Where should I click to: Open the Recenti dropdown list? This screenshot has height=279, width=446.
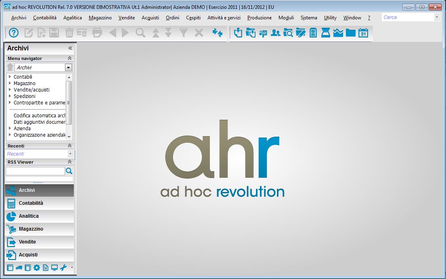[70, 154]
